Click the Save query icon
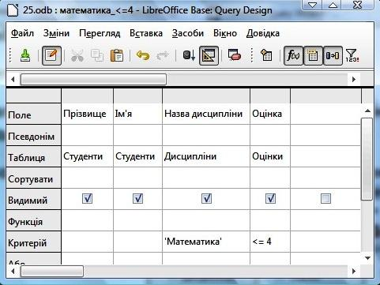This screenshot has width=380, height=285. click(x=25, y=55)
